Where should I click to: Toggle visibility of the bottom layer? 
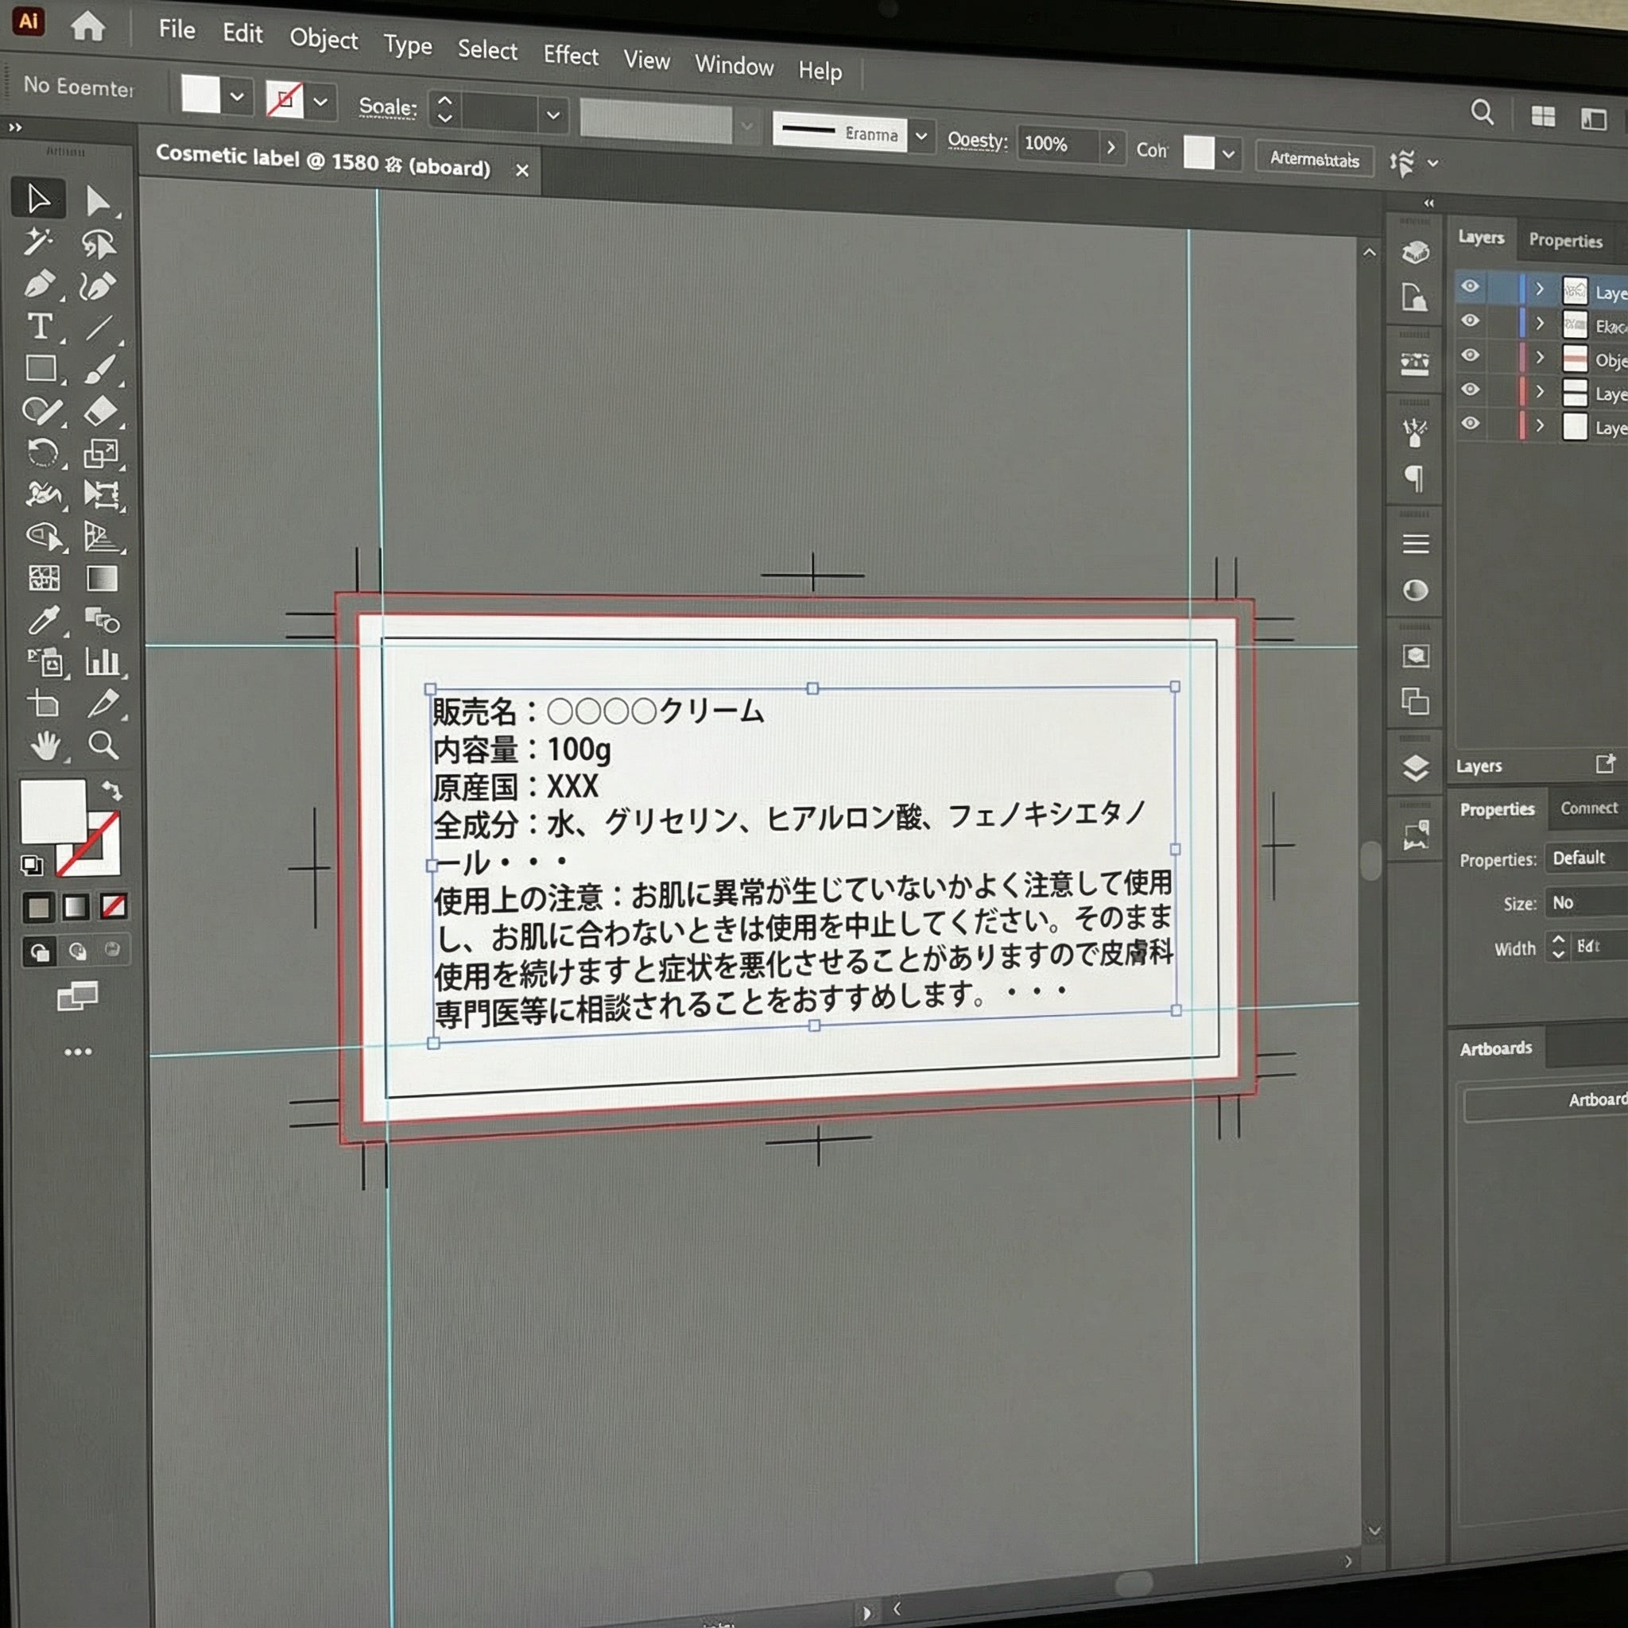(1471, 425)
